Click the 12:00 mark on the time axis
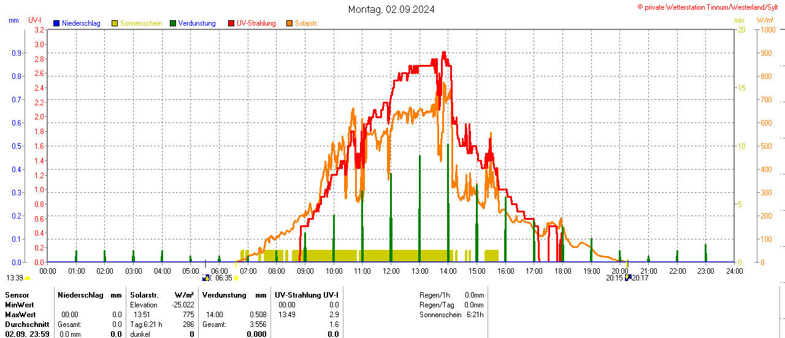The height and width of the screenshot is (338, 785). click(391, 271)
